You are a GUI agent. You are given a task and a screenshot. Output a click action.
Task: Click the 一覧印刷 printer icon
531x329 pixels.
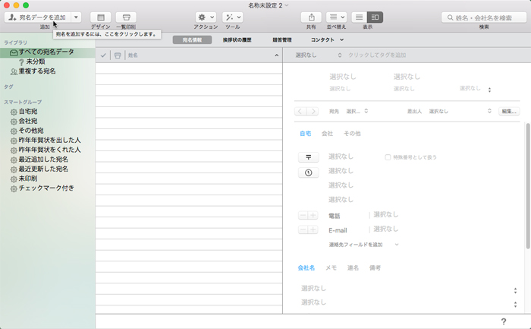pyautogui.click(x=126, y=17)
